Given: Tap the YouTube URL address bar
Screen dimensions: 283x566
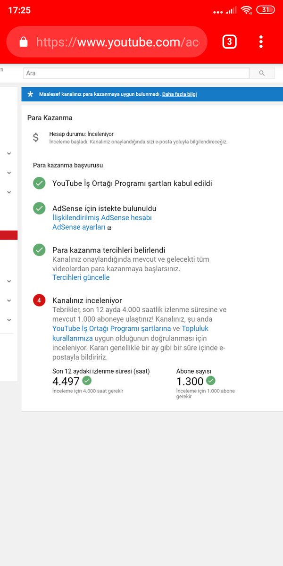Looking at the screenshot, I should pos(107,42).
